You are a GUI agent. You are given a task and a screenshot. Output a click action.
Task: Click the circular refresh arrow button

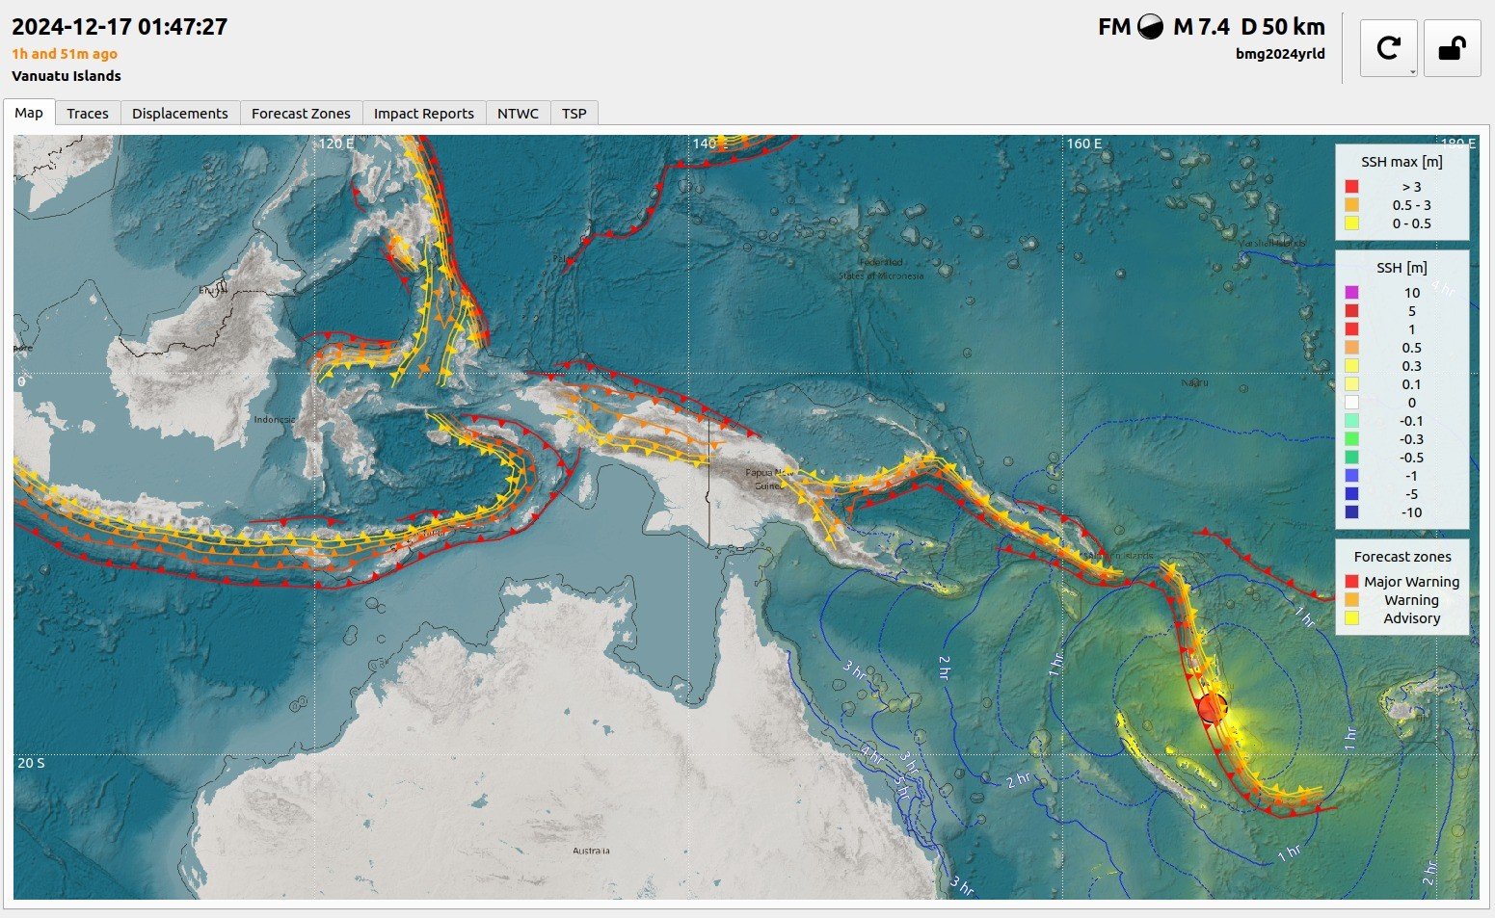click(1388, 48)
